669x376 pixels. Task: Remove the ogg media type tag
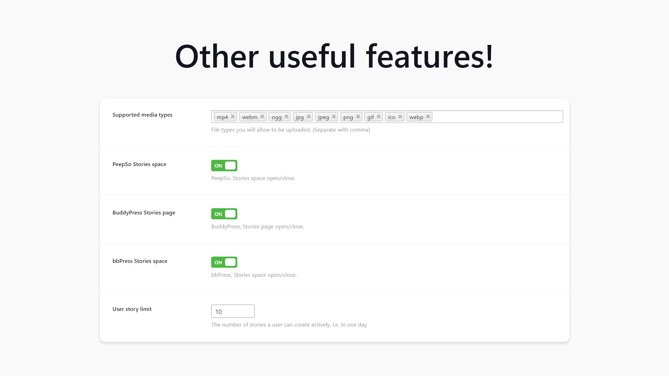(286, 117)
